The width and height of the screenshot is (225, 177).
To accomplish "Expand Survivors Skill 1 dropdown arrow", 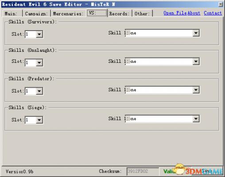I will (x=196, y=33).
